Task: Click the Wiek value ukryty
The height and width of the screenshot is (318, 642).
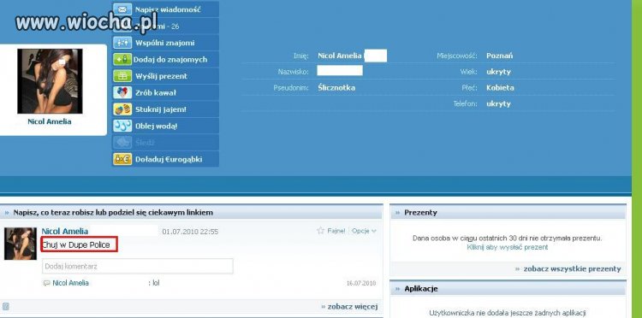Action: [x=499, y=72]
